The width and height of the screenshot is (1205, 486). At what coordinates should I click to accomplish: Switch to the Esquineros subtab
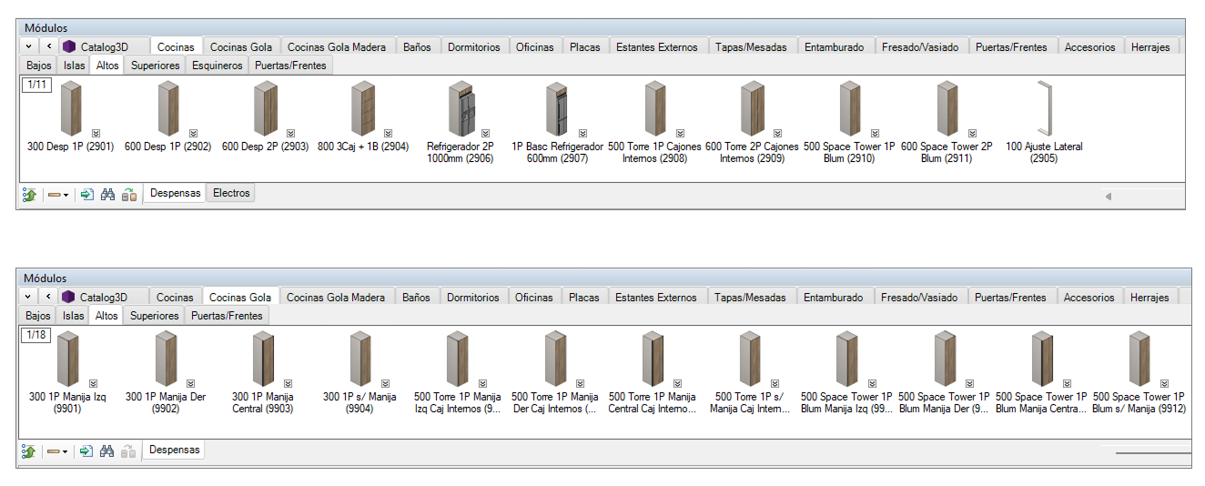point(218,66)
